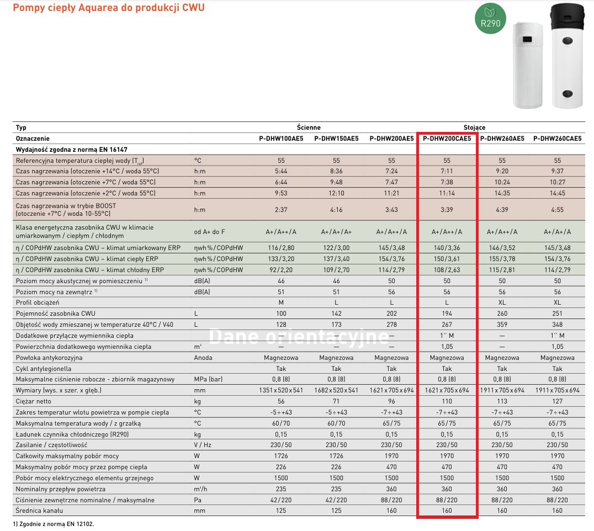594x531 pixels.
Task: Select the Stojące column group header
Action: point(474,128)
